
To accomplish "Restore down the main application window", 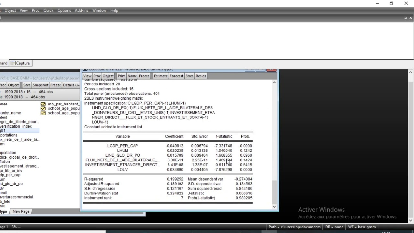I will click(391, 3).
